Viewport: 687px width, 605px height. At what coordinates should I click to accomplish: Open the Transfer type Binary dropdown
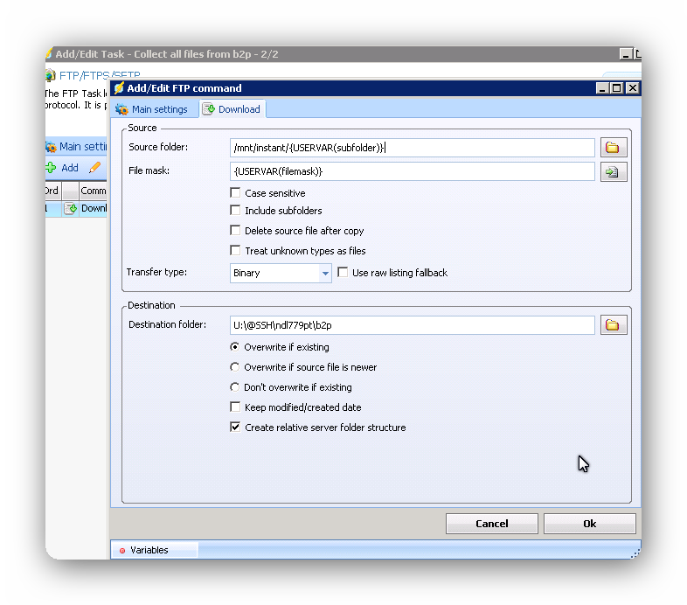(325, 273)
